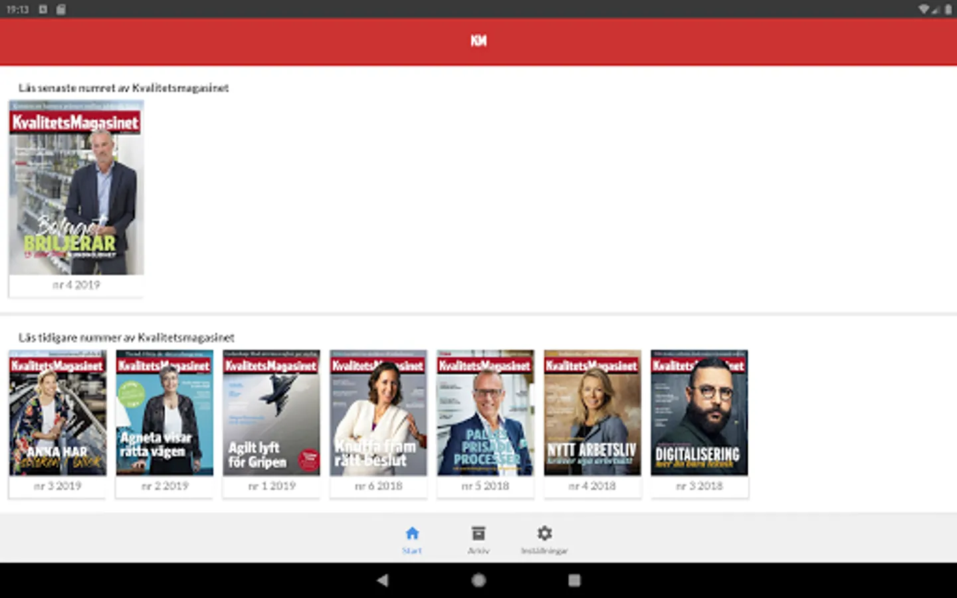The width and height of the screenshot is (957, 598).
Task: Select the 'nr 3 2018' label
Action: [x=700, y=486]
